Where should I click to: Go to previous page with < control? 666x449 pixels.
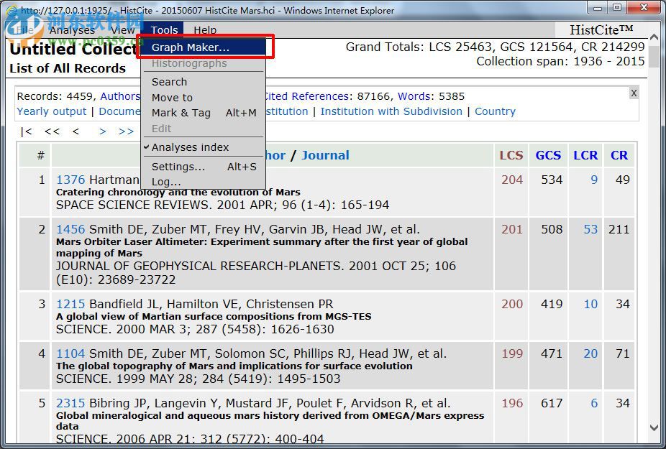[x=76, y=131]
